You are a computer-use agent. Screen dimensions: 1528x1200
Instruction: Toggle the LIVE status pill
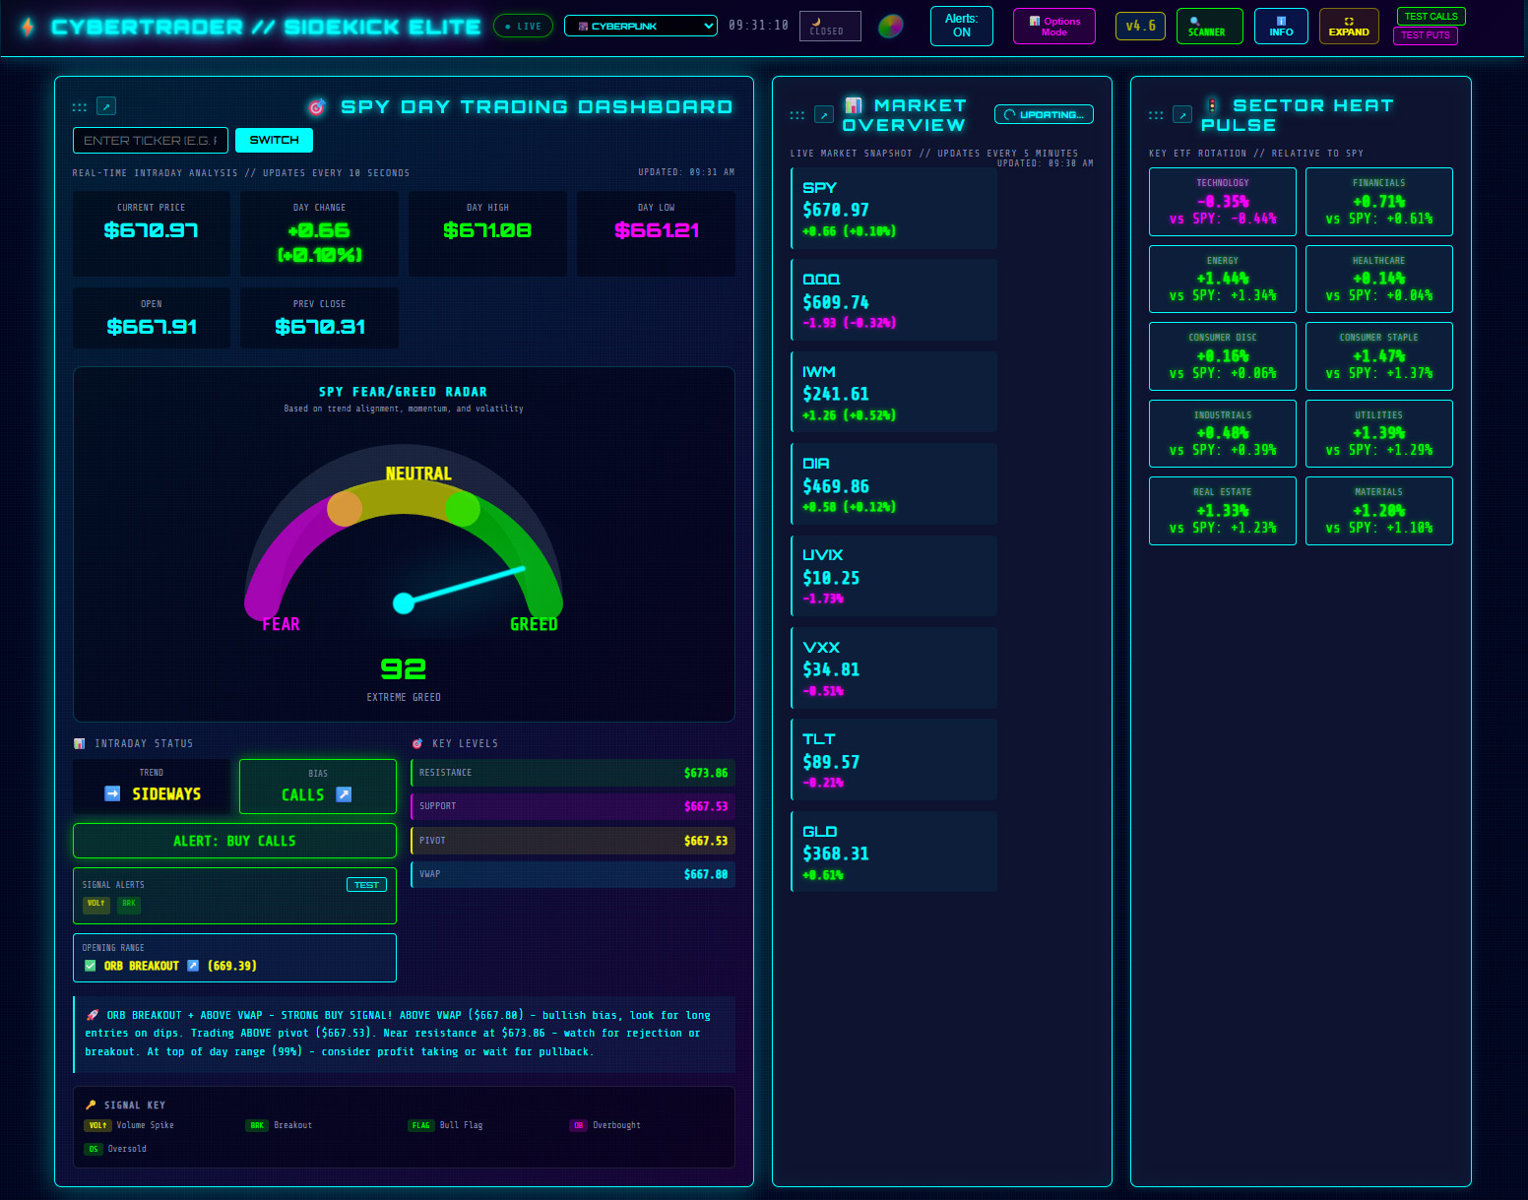(523, 27)
